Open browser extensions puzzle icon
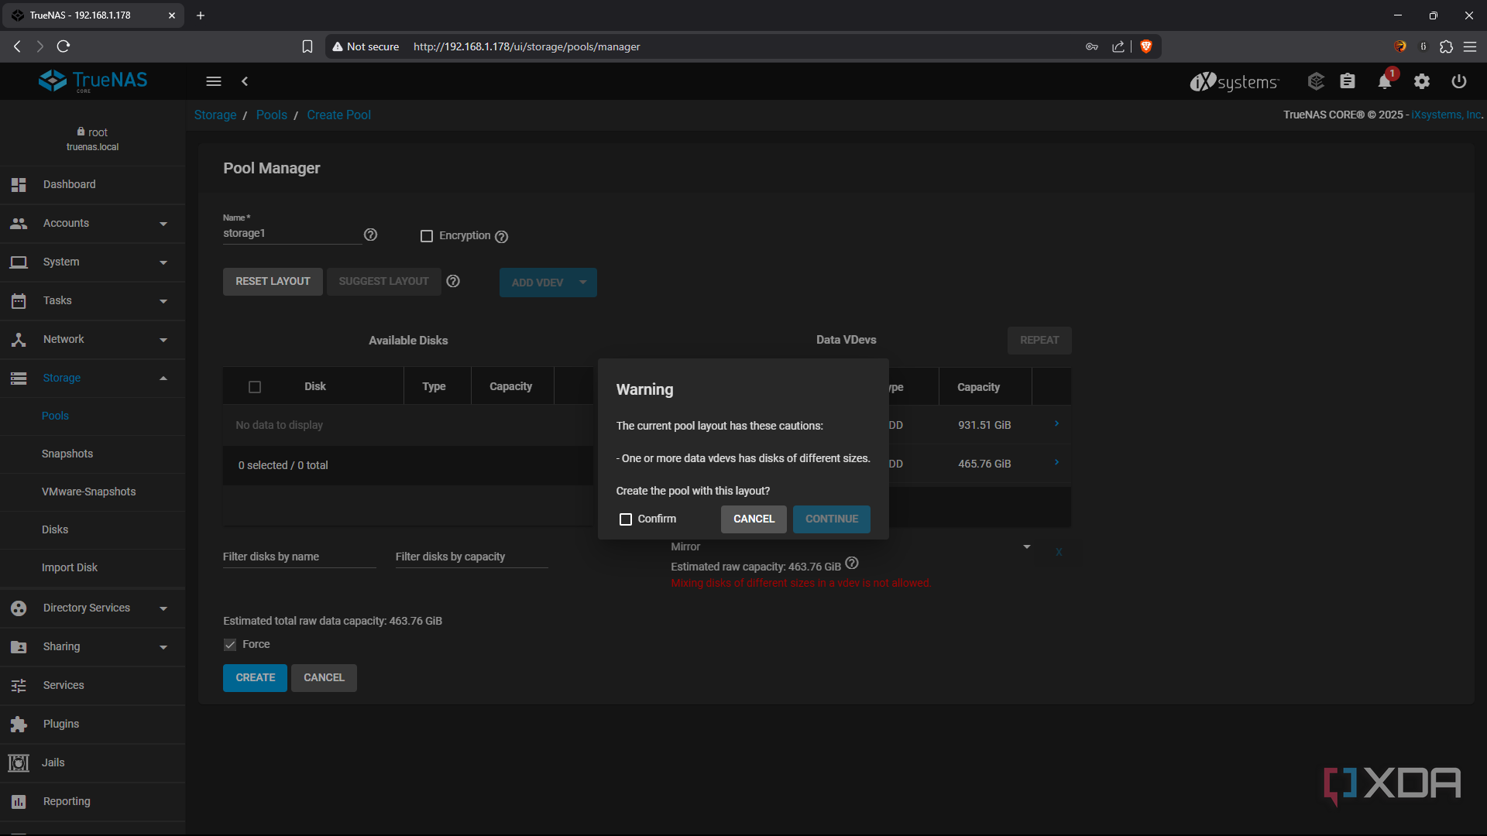Viewport: 1487px width, 836px height. tap(1446, 46)
